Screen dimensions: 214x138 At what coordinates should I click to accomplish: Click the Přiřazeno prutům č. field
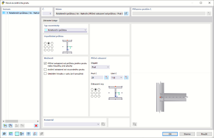[169, 13]
